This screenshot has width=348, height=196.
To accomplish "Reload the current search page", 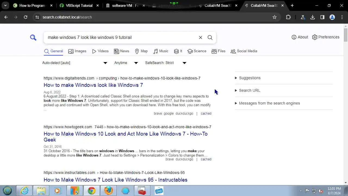I will [x=26, y=17].
